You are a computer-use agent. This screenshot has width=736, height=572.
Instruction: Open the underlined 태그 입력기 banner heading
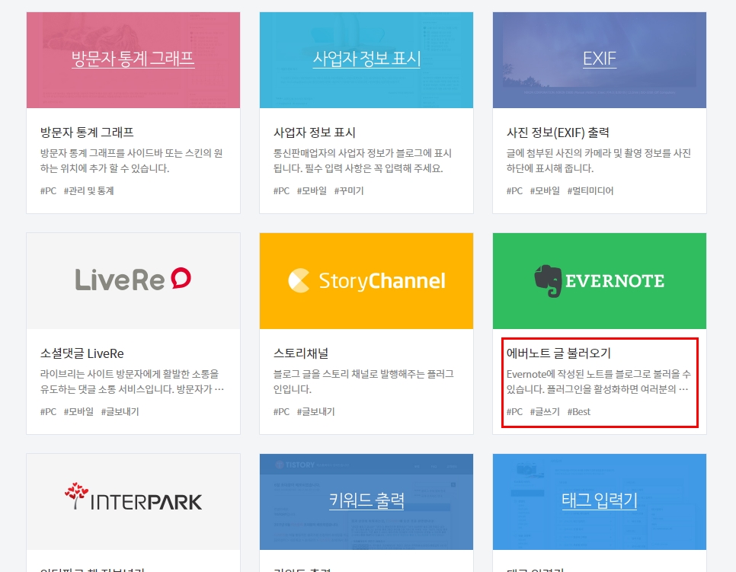pyautogui.click(x=600, y=500)
